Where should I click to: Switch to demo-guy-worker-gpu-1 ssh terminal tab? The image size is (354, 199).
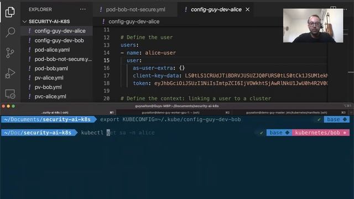[x=174, y=112]
